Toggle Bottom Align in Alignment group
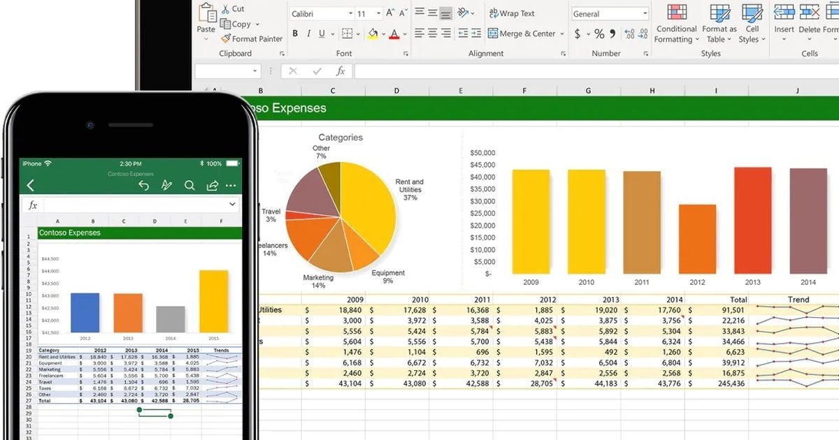 446,13
